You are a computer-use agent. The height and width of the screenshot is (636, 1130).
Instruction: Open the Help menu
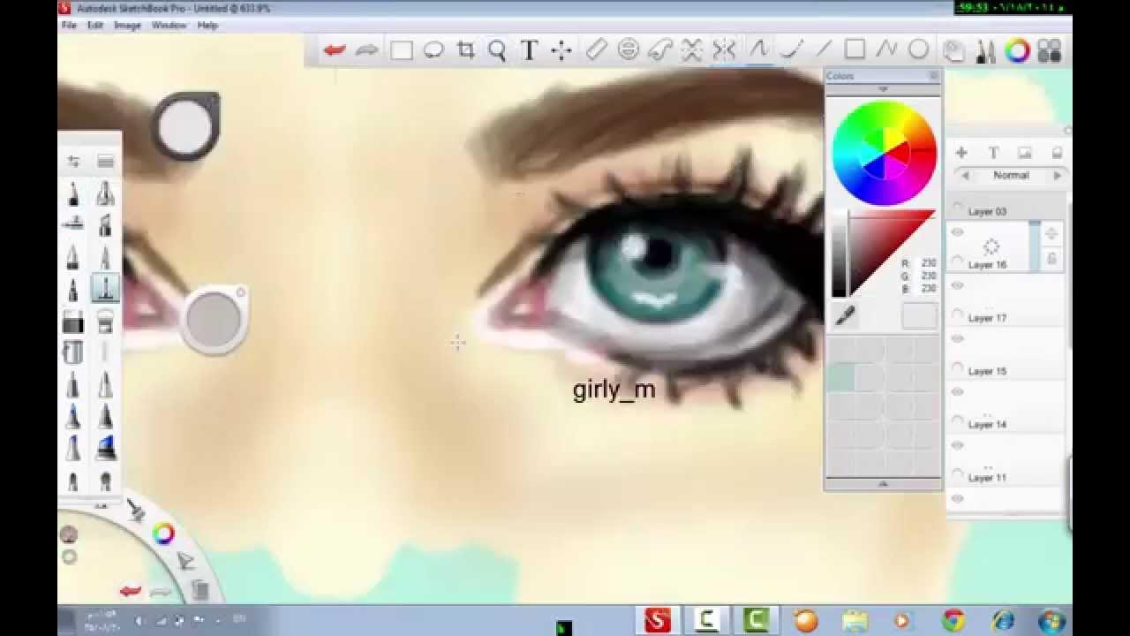click(x=207, y=26)
